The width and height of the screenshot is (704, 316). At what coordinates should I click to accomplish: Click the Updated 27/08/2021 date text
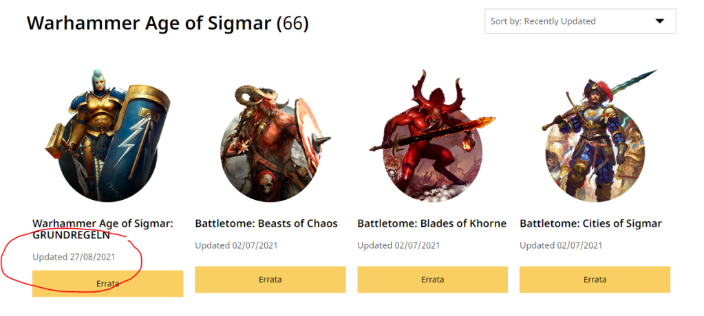tap(74, 257)
